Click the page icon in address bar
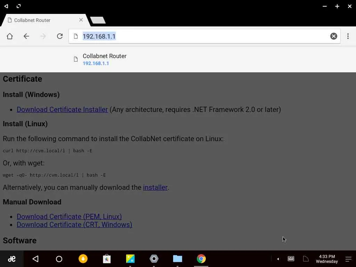This screenshot has width=356, height=267. 76,36
